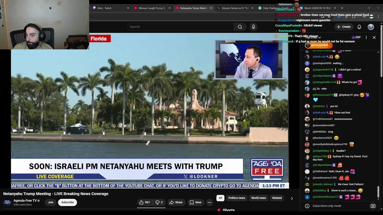The image size is (383, 215).
Task: Close the Watch SLIKER tab
Action: click(x=335, y=8)
